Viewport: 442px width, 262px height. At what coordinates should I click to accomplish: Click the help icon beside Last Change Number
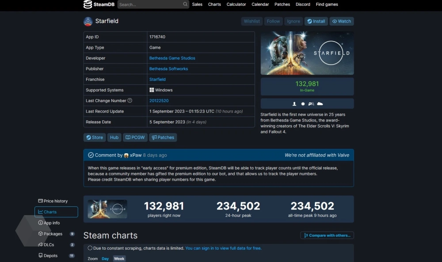(130, 101)
